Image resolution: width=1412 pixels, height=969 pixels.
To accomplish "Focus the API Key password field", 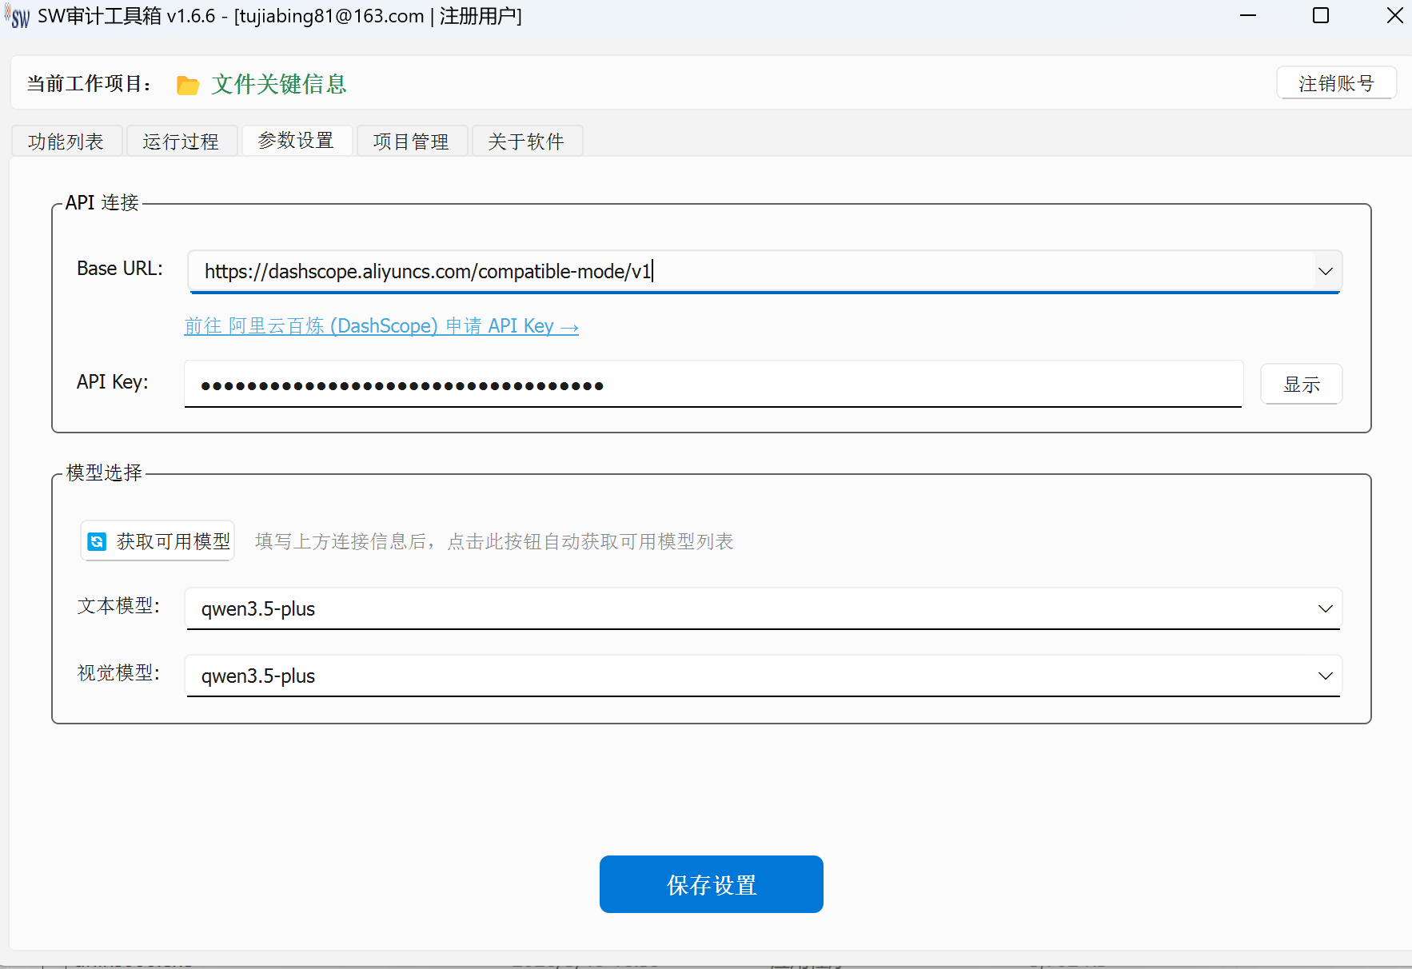I will tap(712, 385).
